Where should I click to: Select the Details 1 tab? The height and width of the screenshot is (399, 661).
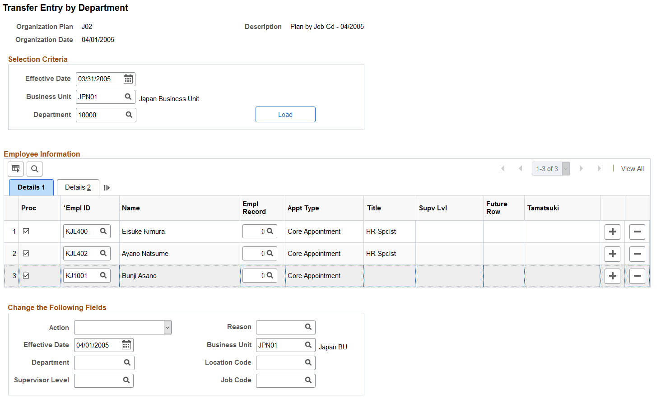(x=31, y=187)
